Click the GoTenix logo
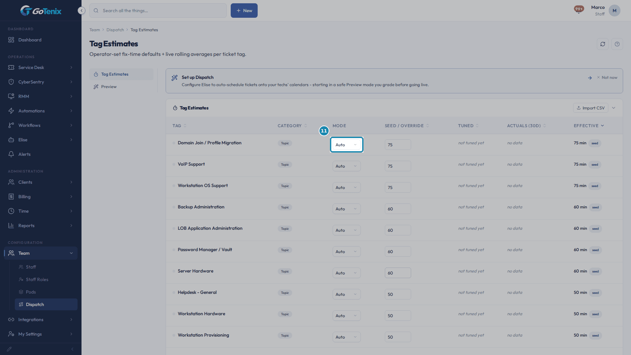Screen dimensions: 631x355 [41, 11]
